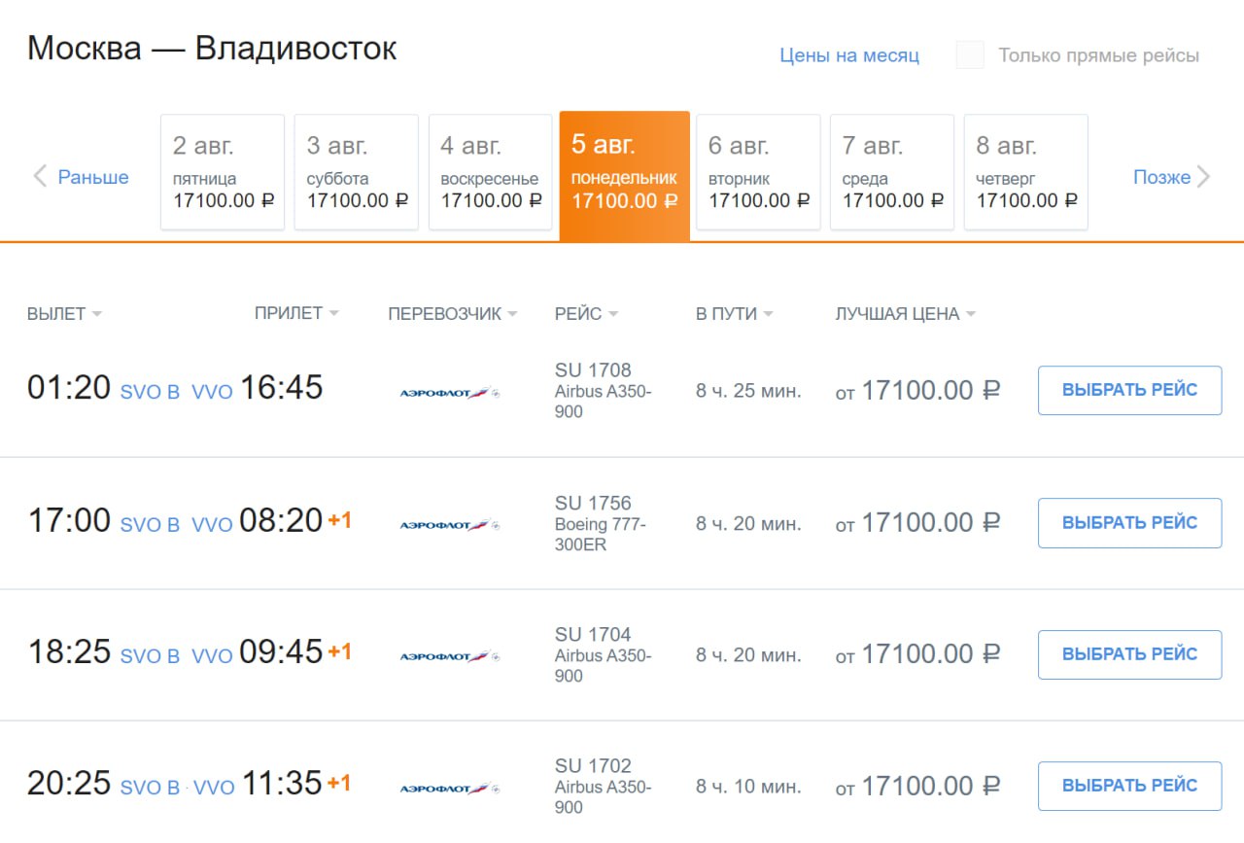Image resolution: width=1244 pixels, height=843 pixels.
Task: Select the 2 авг. пятница date tab
Action: coord(223,172)
